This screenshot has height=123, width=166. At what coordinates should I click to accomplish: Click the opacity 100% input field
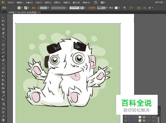[101, 8]
